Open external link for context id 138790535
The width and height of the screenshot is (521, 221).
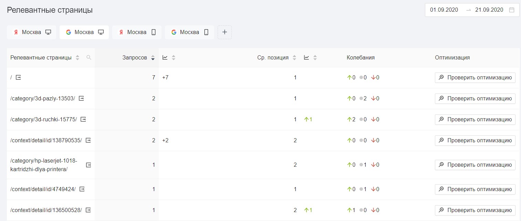(88, 140)
